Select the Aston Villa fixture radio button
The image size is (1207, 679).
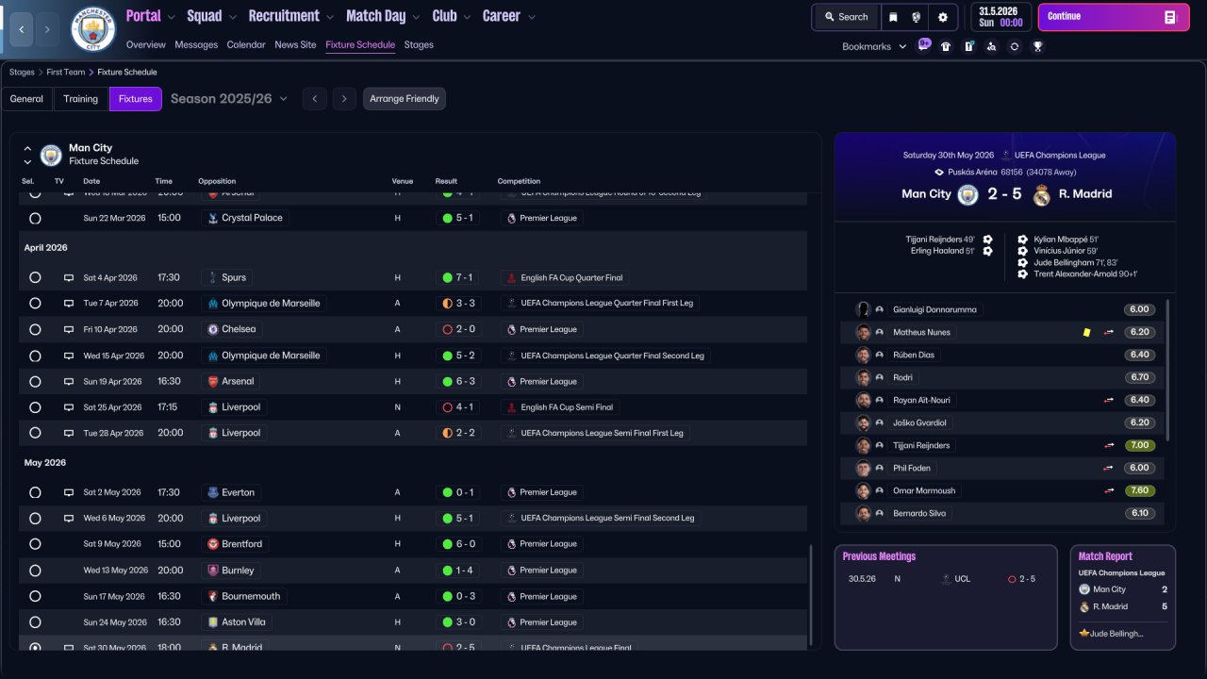[35, 622]
